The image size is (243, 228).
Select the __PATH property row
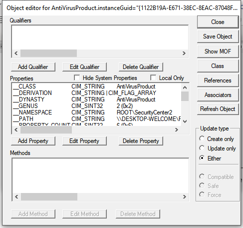pos(96,119)
